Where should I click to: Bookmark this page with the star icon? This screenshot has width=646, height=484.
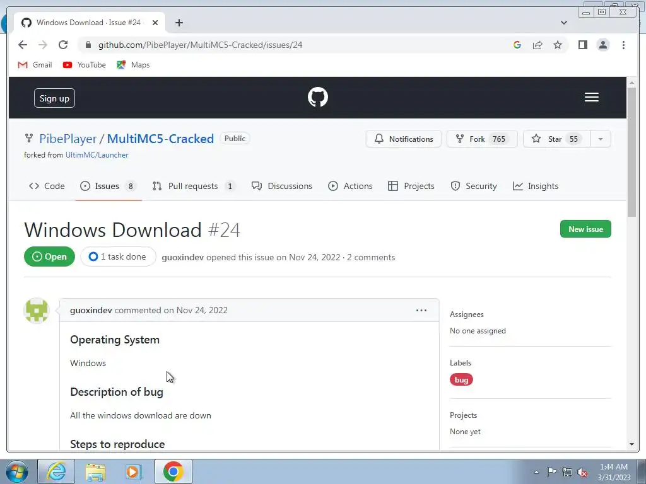point(558,45)
